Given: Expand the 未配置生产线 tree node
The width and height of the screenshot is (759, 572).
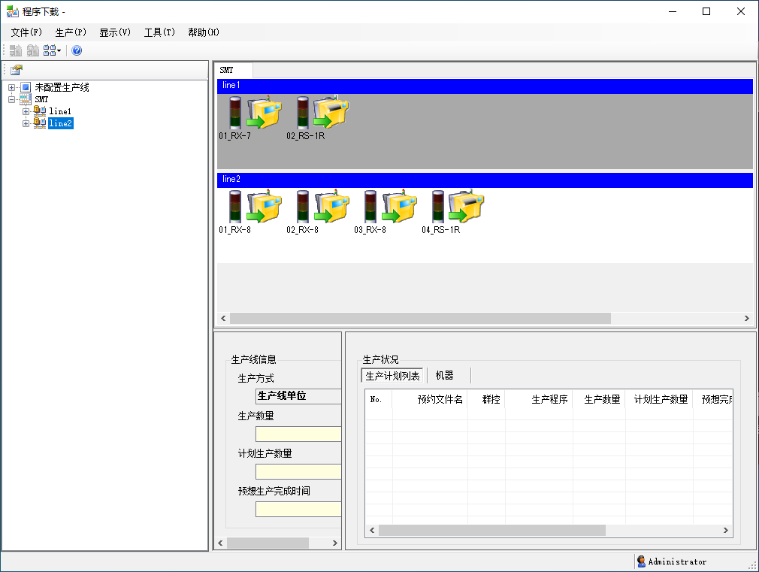Looking at the screenshot, I should click(11, 86).
